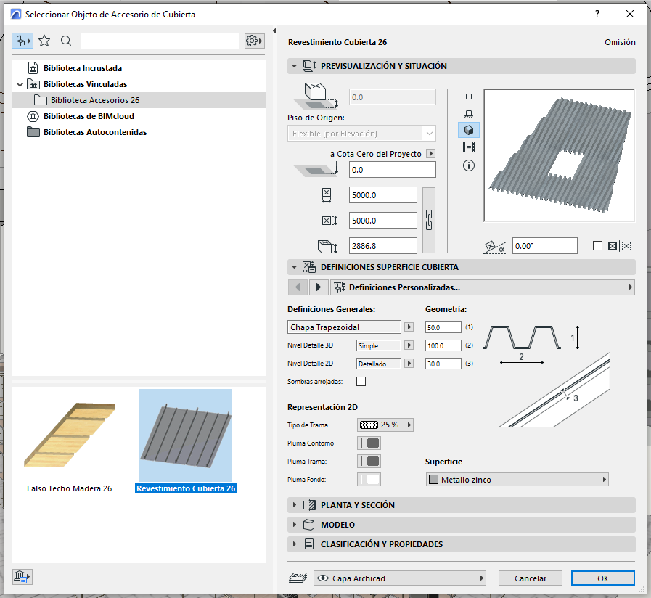
Task: Click the Pluma Fondo color swatch
Action: (369, 480)
